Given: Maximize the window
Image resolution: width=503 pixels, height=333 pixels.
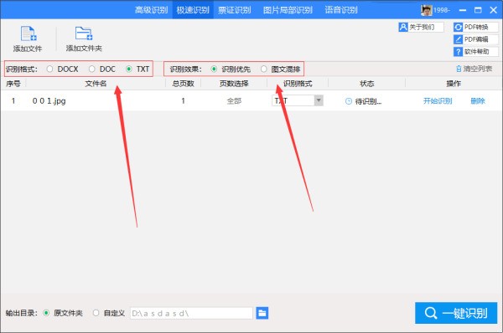Looking at the screenshot, I should [x=478, y=10].
